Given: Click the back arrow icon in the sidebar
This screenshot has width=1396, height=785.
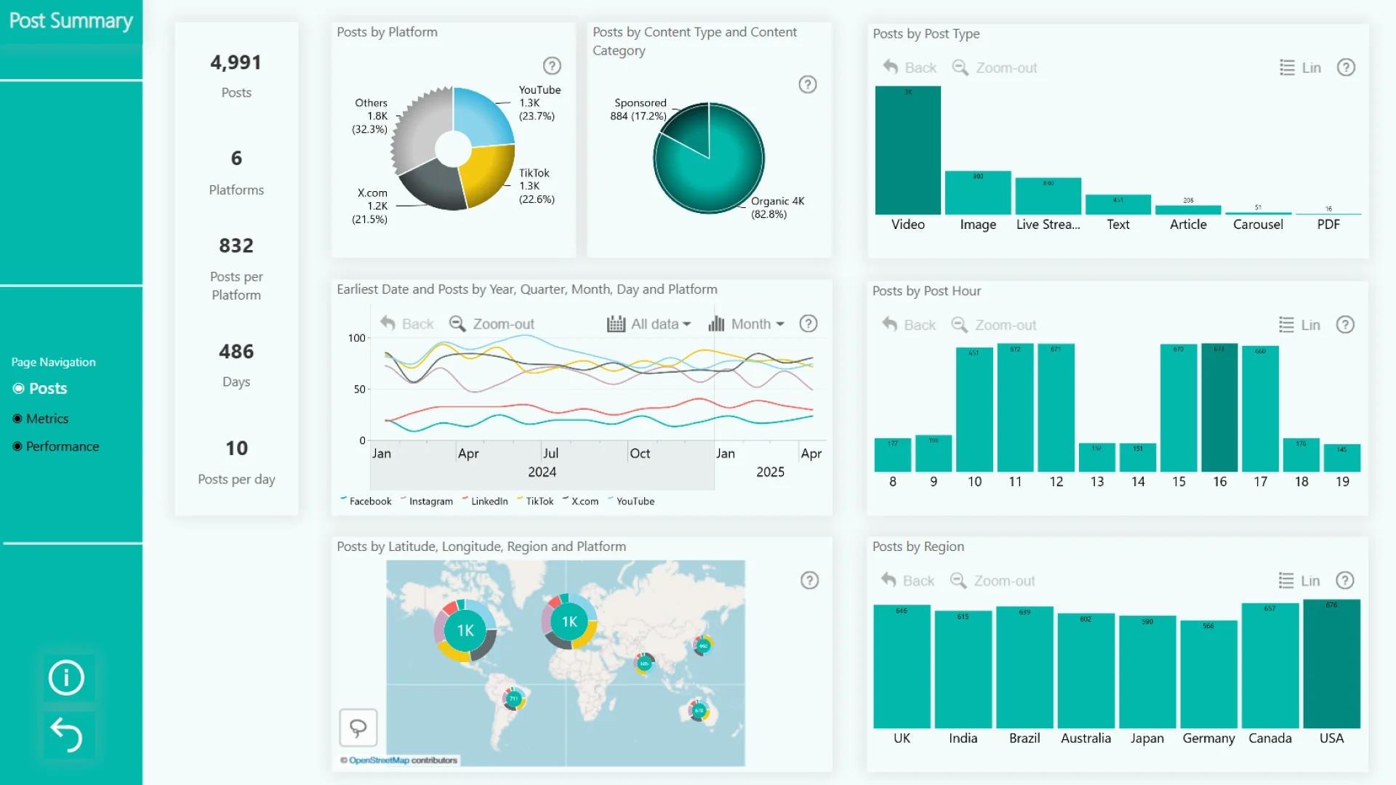Looking at the screenshot, I should coord(66,734).
